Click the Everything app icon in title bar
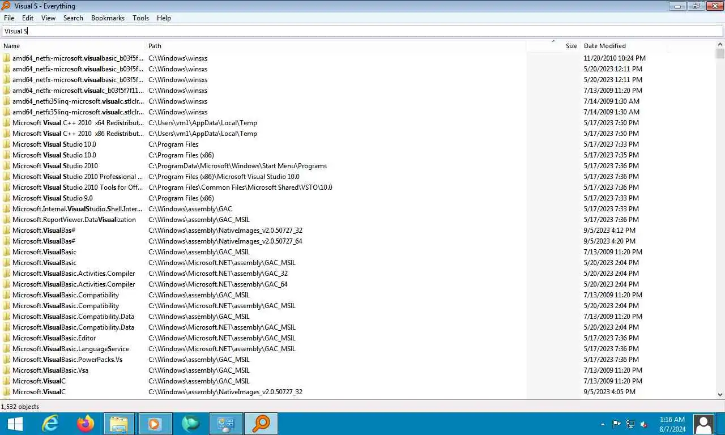The width and height of the screenshot is (725, 435). [6, 6]
